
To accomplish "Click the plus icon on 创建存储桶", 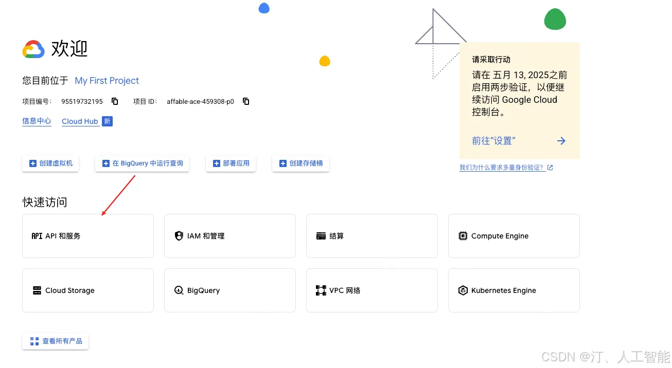I will point(283,163).
